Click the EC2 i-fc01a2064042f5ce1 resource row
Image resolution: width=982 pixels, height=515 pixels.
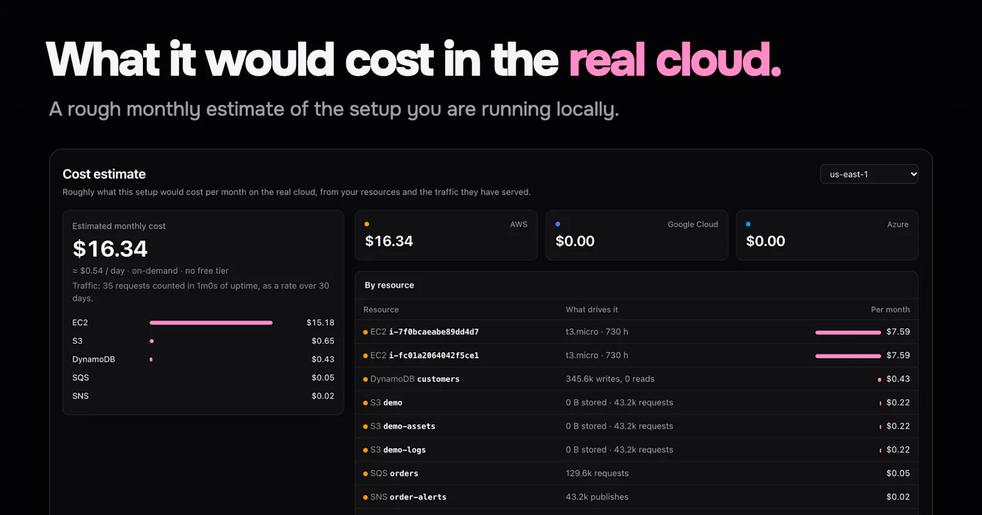tap(636, 356)
